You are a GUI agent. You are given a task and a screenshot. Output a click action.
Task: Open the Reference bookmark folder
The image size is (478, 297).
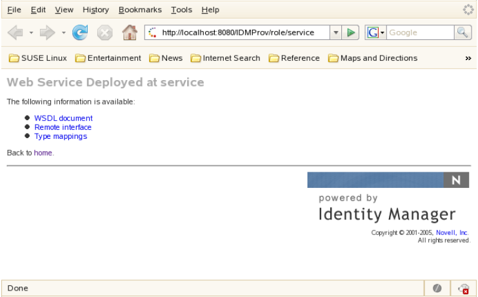294,58
